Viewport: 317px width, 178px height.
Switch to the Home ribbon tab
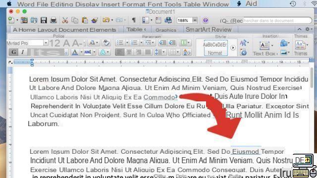[27, 30]
